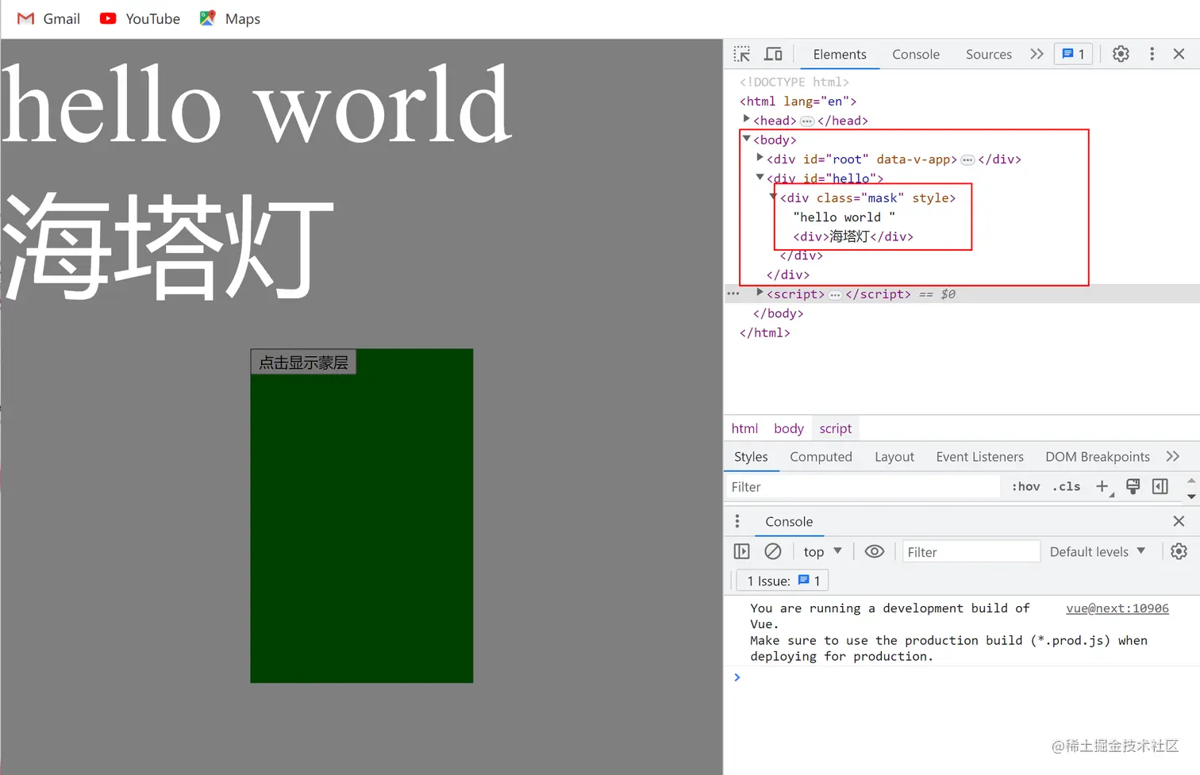Image resolution: width=1200 pixels, height=775 pixels.
Task: Open the Styles pane tab
Action: (751, 457)
